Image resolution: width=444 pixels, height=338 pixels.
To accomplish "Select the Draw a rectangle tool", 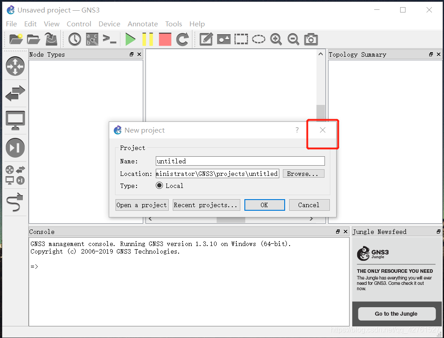I will pos(241,39).
